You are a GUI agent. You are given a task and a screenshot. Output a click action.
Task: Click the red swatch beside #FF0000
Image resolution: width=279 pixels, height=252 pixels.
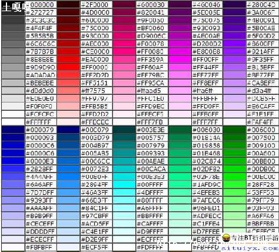click(68, 67)
